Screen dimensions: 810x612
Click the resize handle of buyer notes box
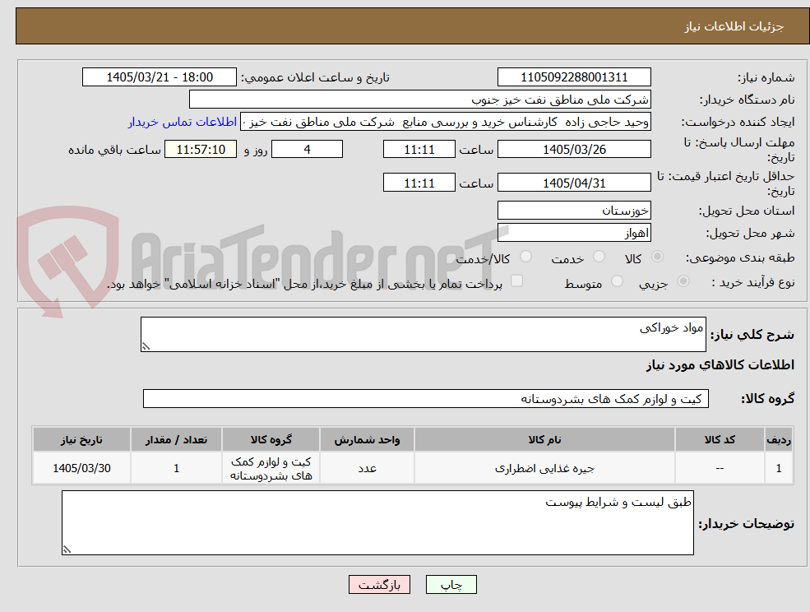67,550
